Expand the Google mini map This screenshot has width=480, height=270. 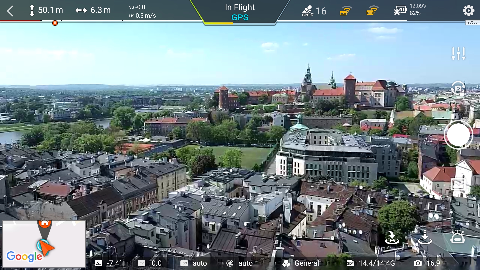pyautogui.click(x=44, y=244)
